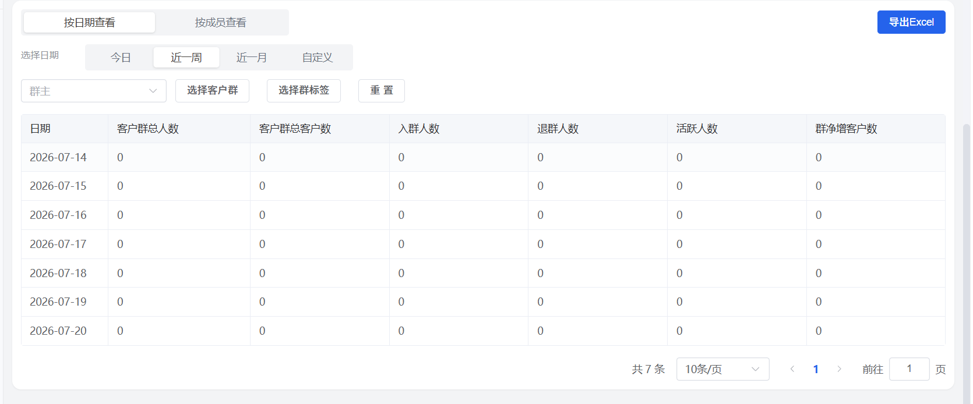Viewport: 973px width, 404px height.
Task: Click the 共 7 条 total count
Action: (648, 369)
